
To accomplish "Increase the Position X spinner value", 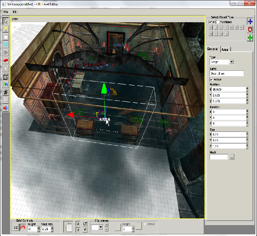I will tap(247, 88).
